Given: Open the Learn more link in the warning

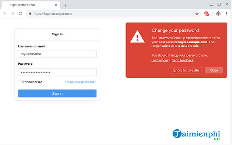Looking at the screenshot, I should click(x=160, y=61).
